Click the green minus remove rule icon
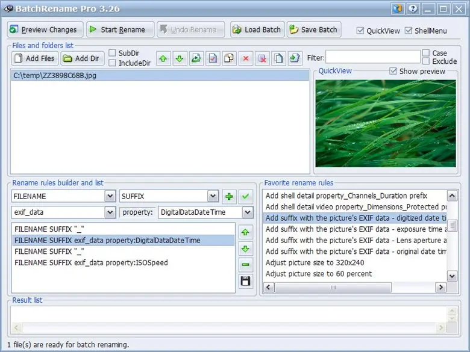Image resolution: width=470 pixels, height=352 pixels. click(x=245, y=265)
